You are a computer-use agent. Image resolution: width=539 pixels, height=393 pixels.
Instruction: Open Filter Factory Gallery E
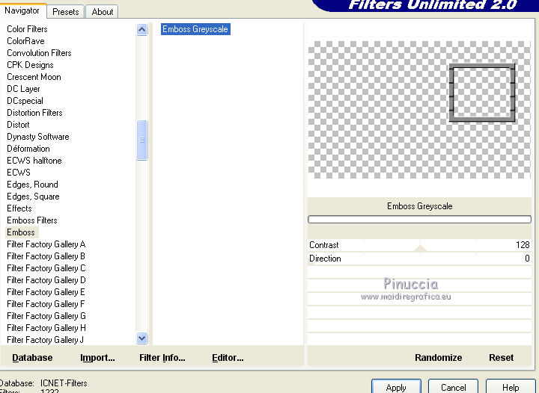pos(46,292)
